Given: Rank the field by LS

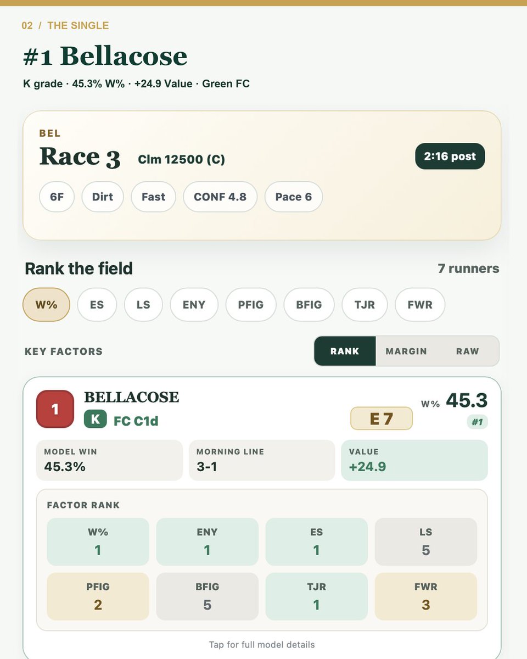Looking at the screenshot, I should [x=143, y=305].
